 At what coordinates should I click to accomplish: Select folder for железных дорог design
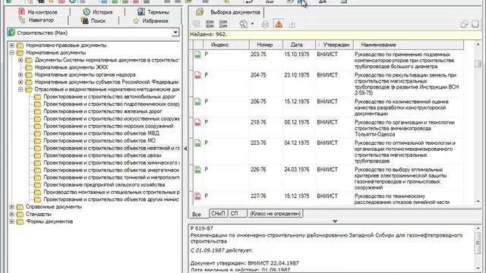pos(103,111)
